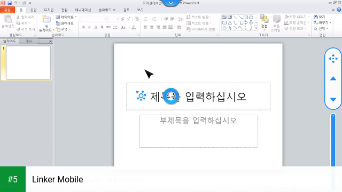Click the Reset (원래대로) slide icon
The height and width of the screenshot is (192, 342).
tap(58, 23)
